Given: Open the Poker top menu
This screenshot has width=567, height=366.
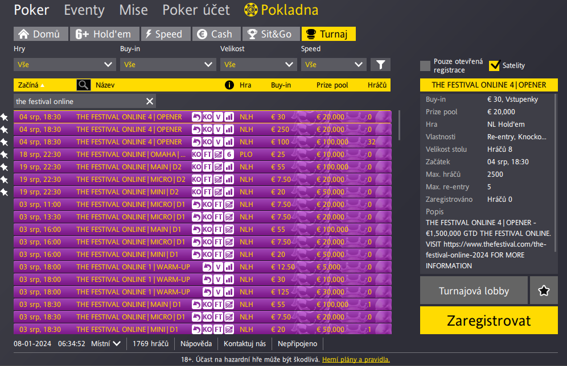Looking at the screenshot, I should coord(31,10).
